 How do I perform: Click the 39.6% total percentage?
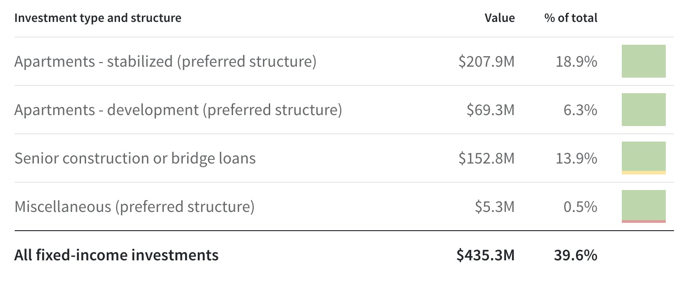(576, 255)
